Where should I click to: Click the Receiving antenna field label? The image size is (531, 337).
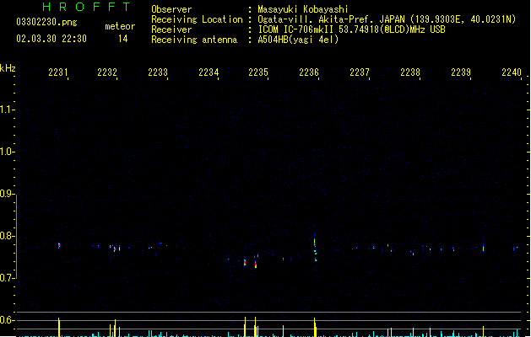194,40
